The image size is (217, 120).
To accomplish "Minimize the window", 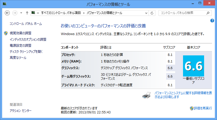I will coord(193,3).
